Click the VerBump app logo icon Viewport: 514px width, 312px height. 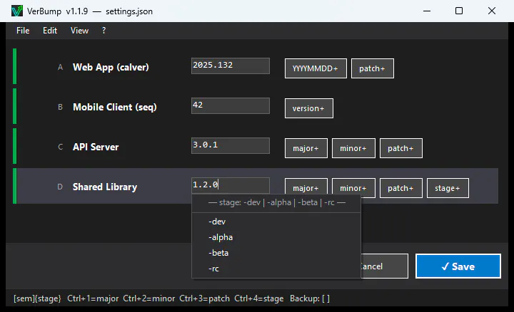(x=17, y=11)
